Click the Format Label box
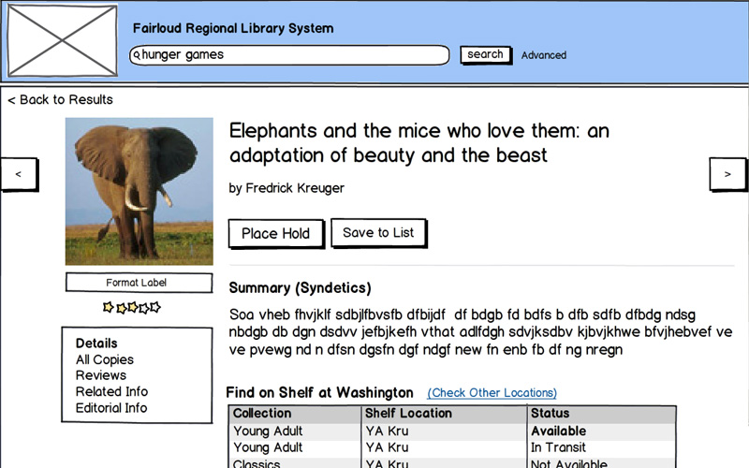This screenshot has height=468, width=749. tap(137, 283)
